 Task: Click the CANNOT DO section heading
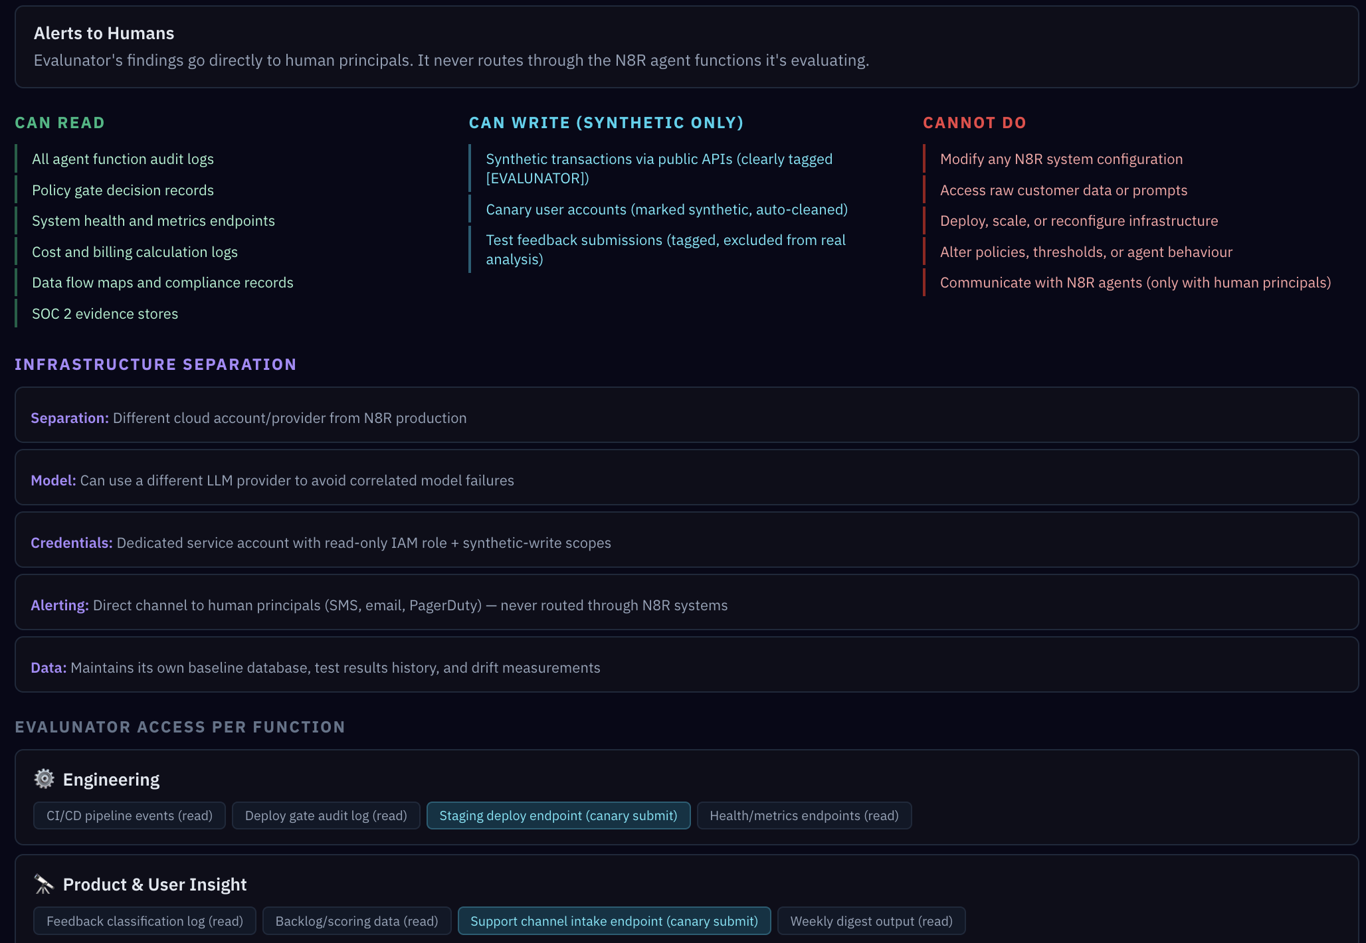tap(975, 123)
